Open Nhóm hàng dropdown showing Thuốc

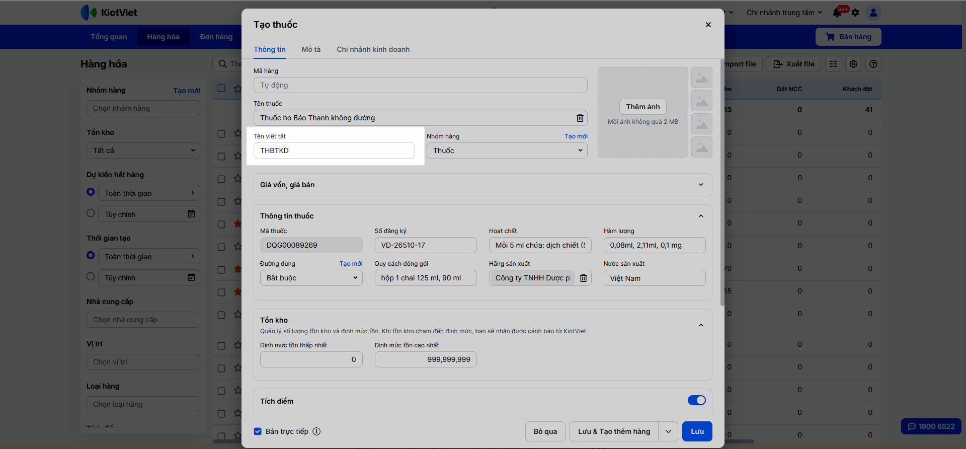[x=507, y=151]
